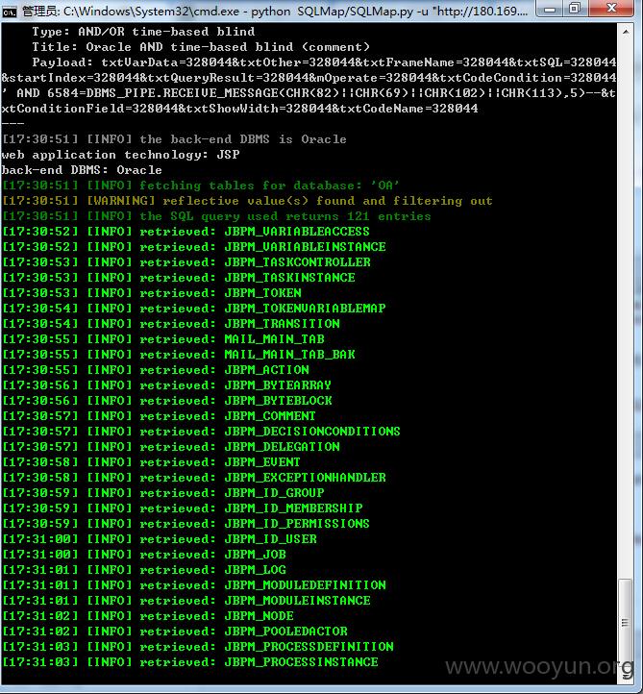Click retrieved JBPM_NODE entry
Screen dimensions: 643x694
(x=148, y=616)
